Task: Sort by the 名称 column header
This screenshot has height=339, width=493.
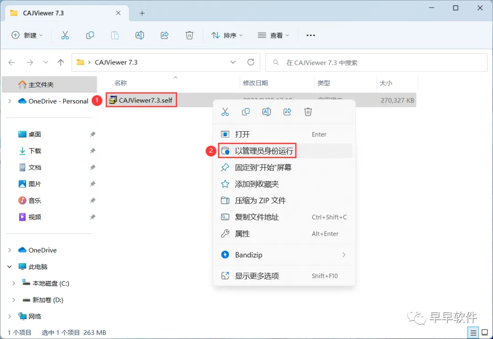Action: (x=121, y=83)
